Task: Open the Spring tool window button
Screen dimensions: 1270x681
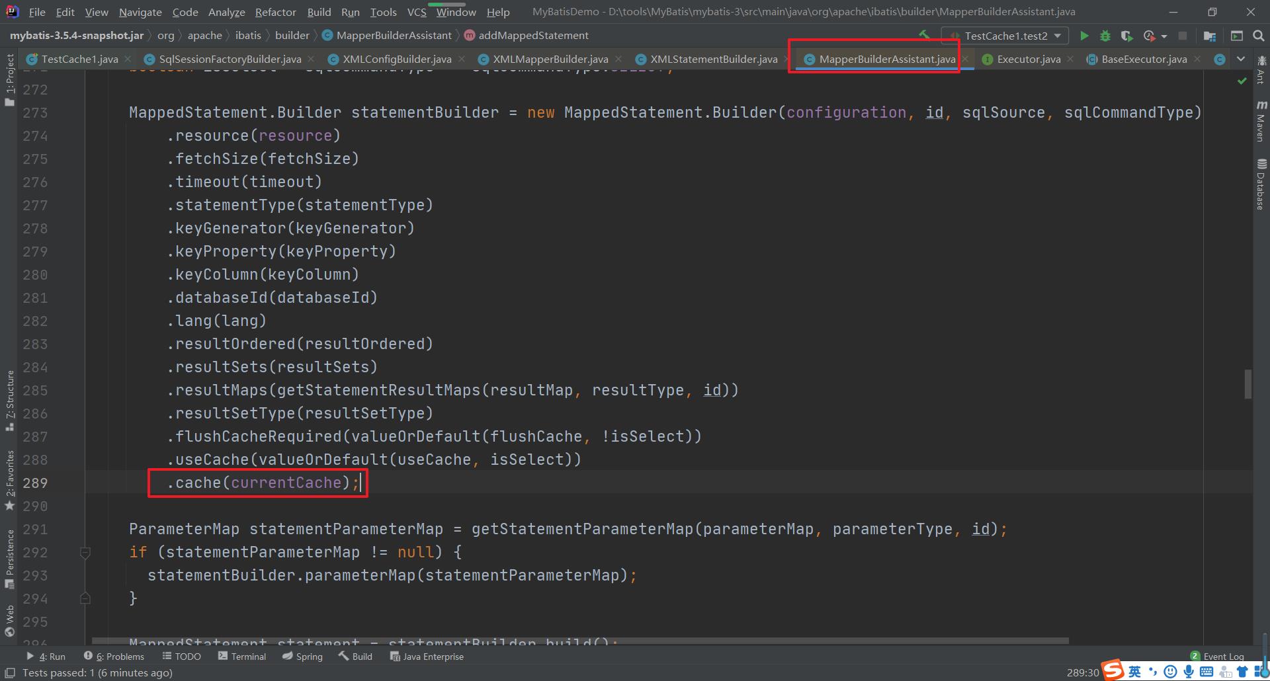Action: [x=302, y=657]
